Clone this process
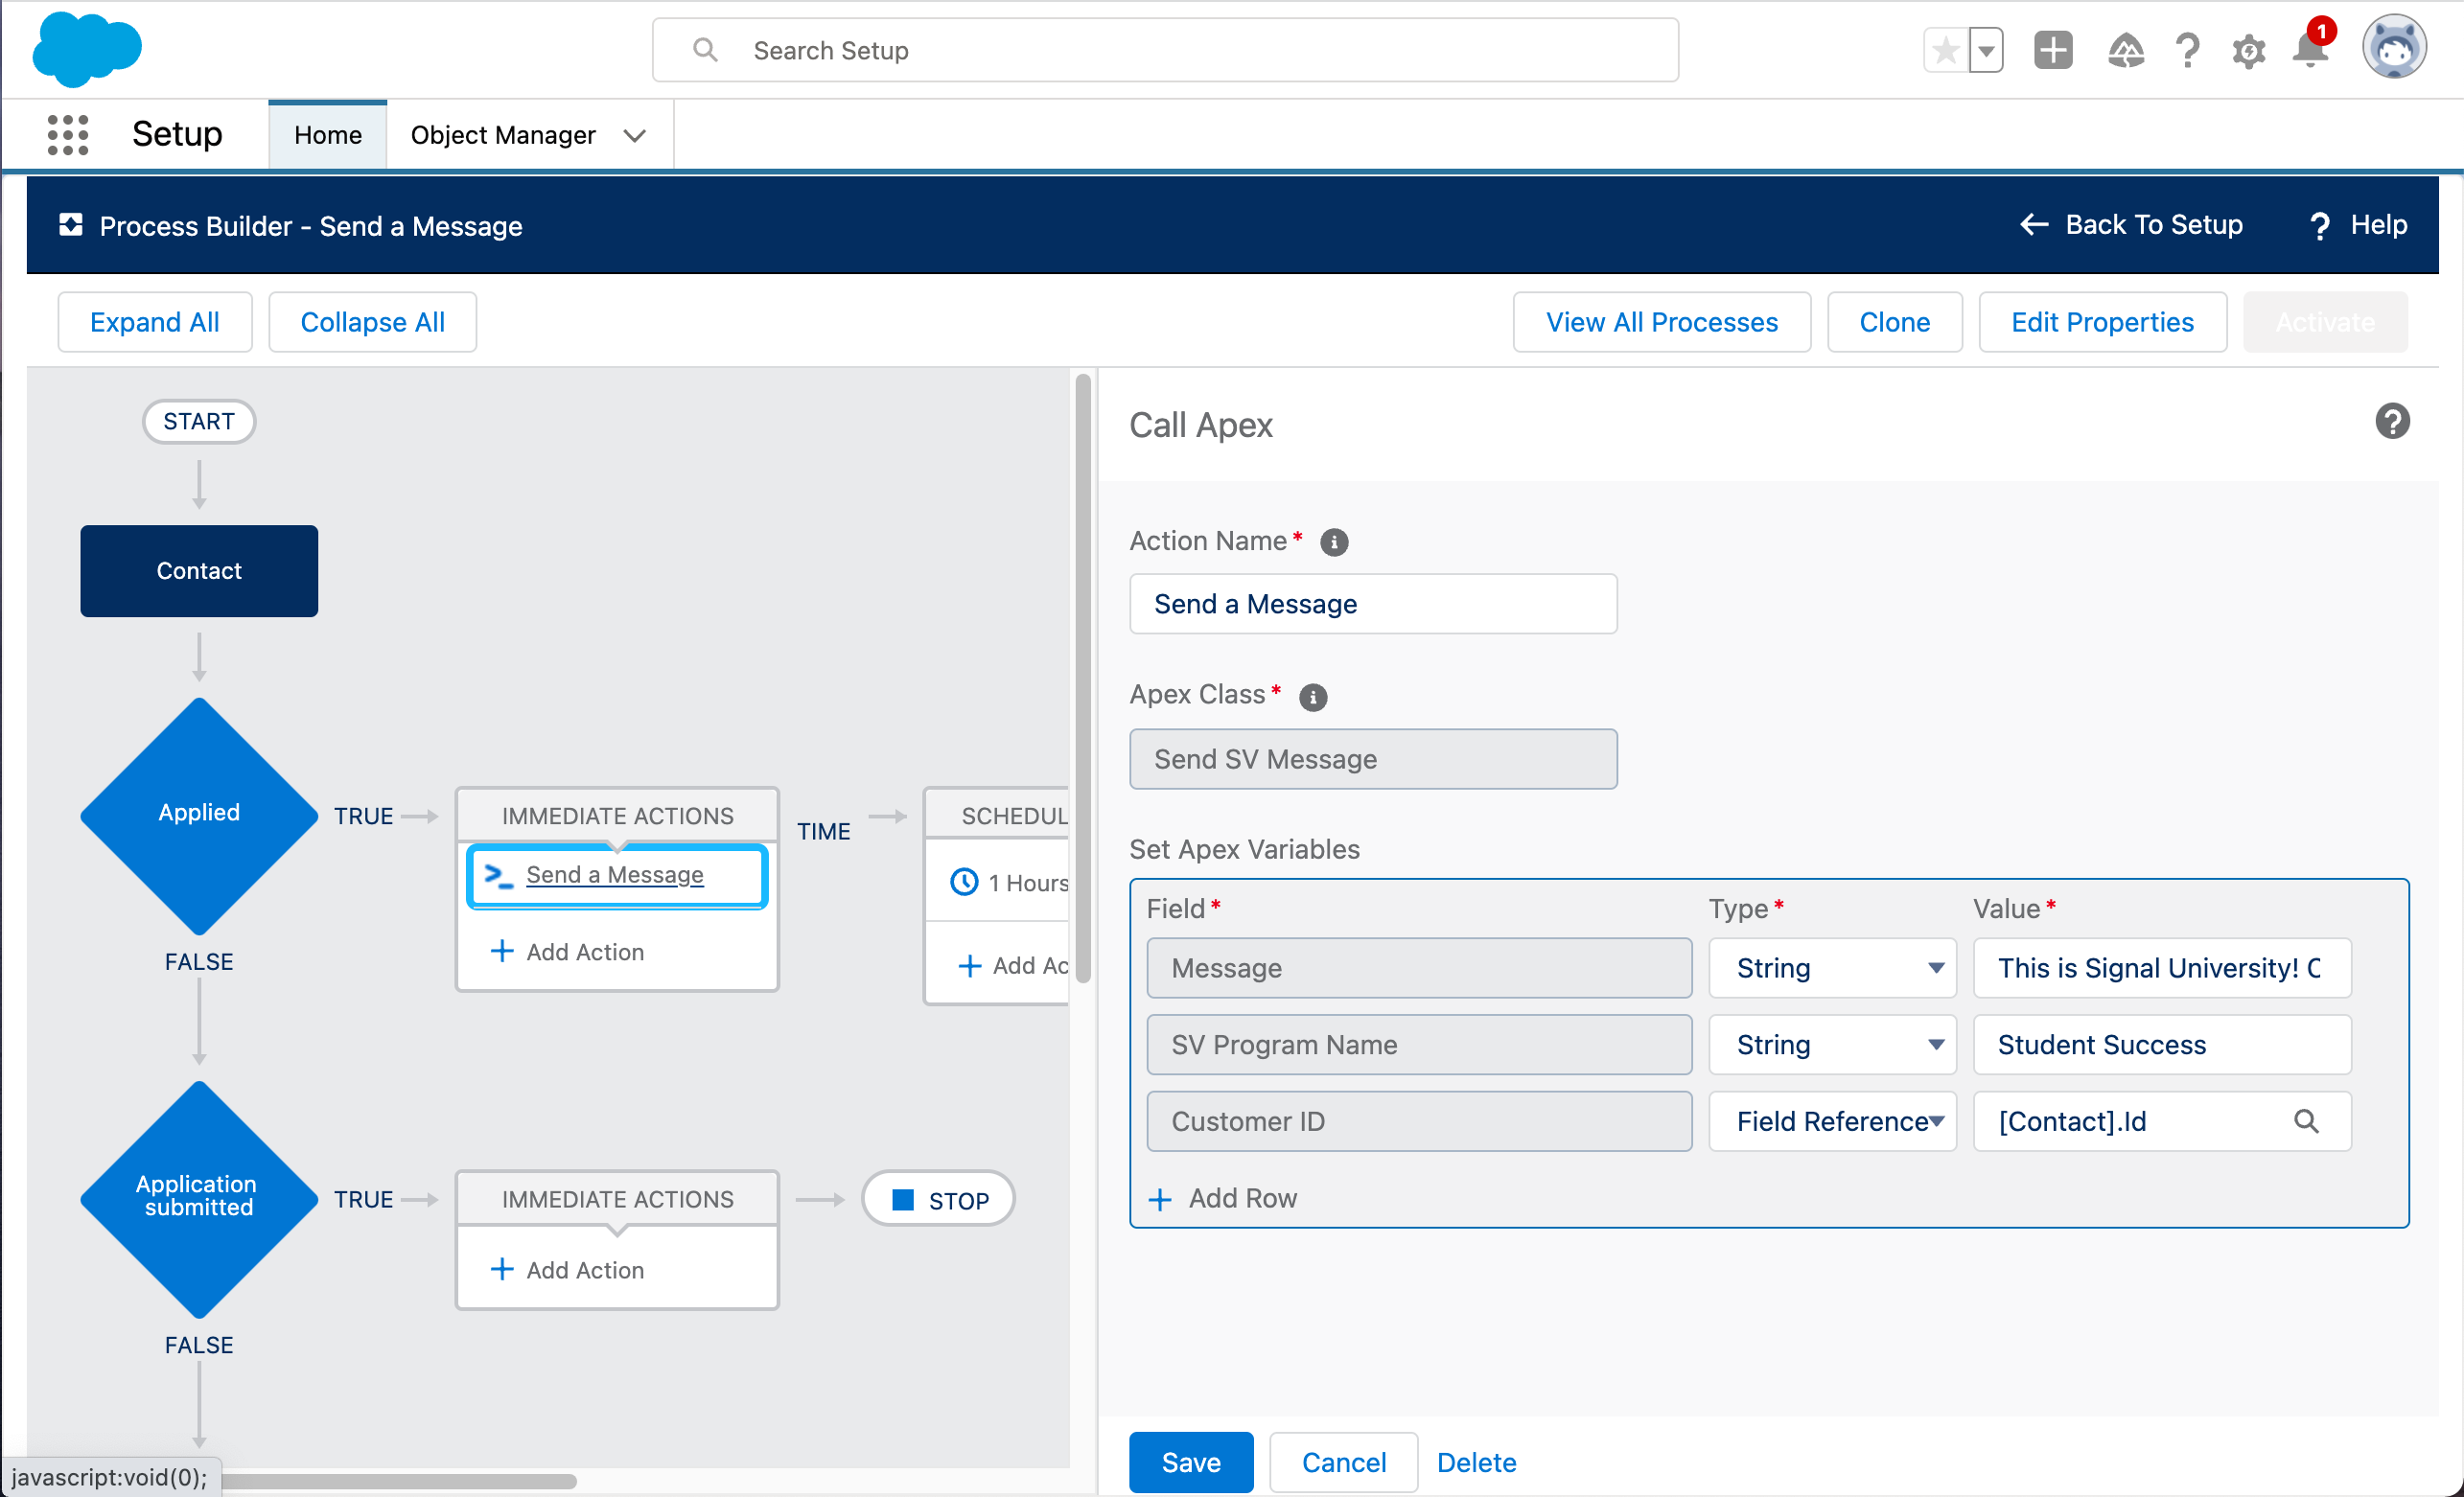 pyautogui.click(x=1895, y=322)
